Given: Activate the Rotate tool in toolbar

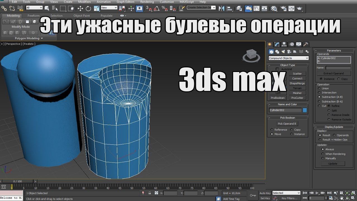Looking at the screenshot, I should [88, 8].
